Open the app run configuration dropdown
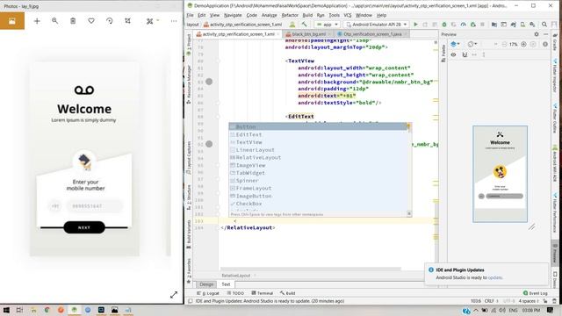 (x=327, y=25)
